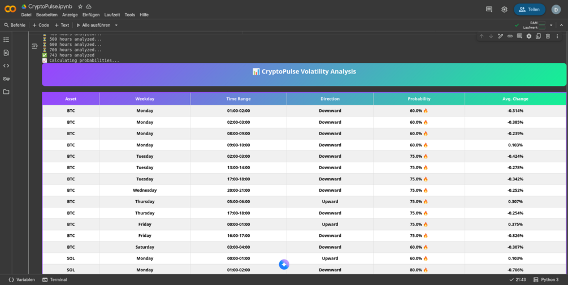Open the Einfügen menu
Viewport: 568px width, 285px height.
click(91, 15)
